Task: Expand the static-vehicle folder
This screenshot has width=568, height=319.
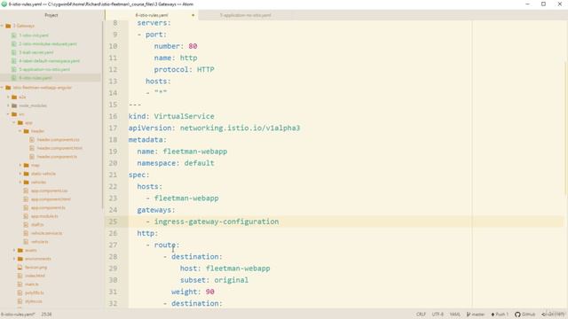Action: [x=20, y=174]
